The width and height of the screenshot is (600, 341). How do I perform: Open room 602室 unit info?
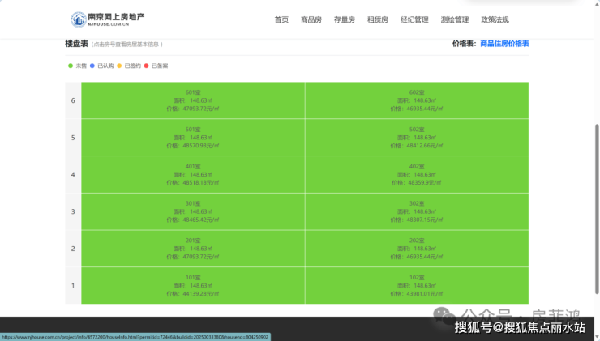coord(417,100)
